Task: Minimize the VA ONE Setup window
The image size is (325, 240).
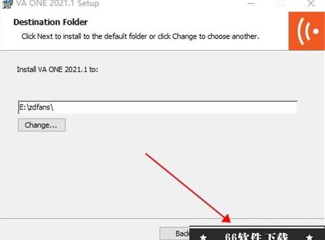Action: pos(251,3)
